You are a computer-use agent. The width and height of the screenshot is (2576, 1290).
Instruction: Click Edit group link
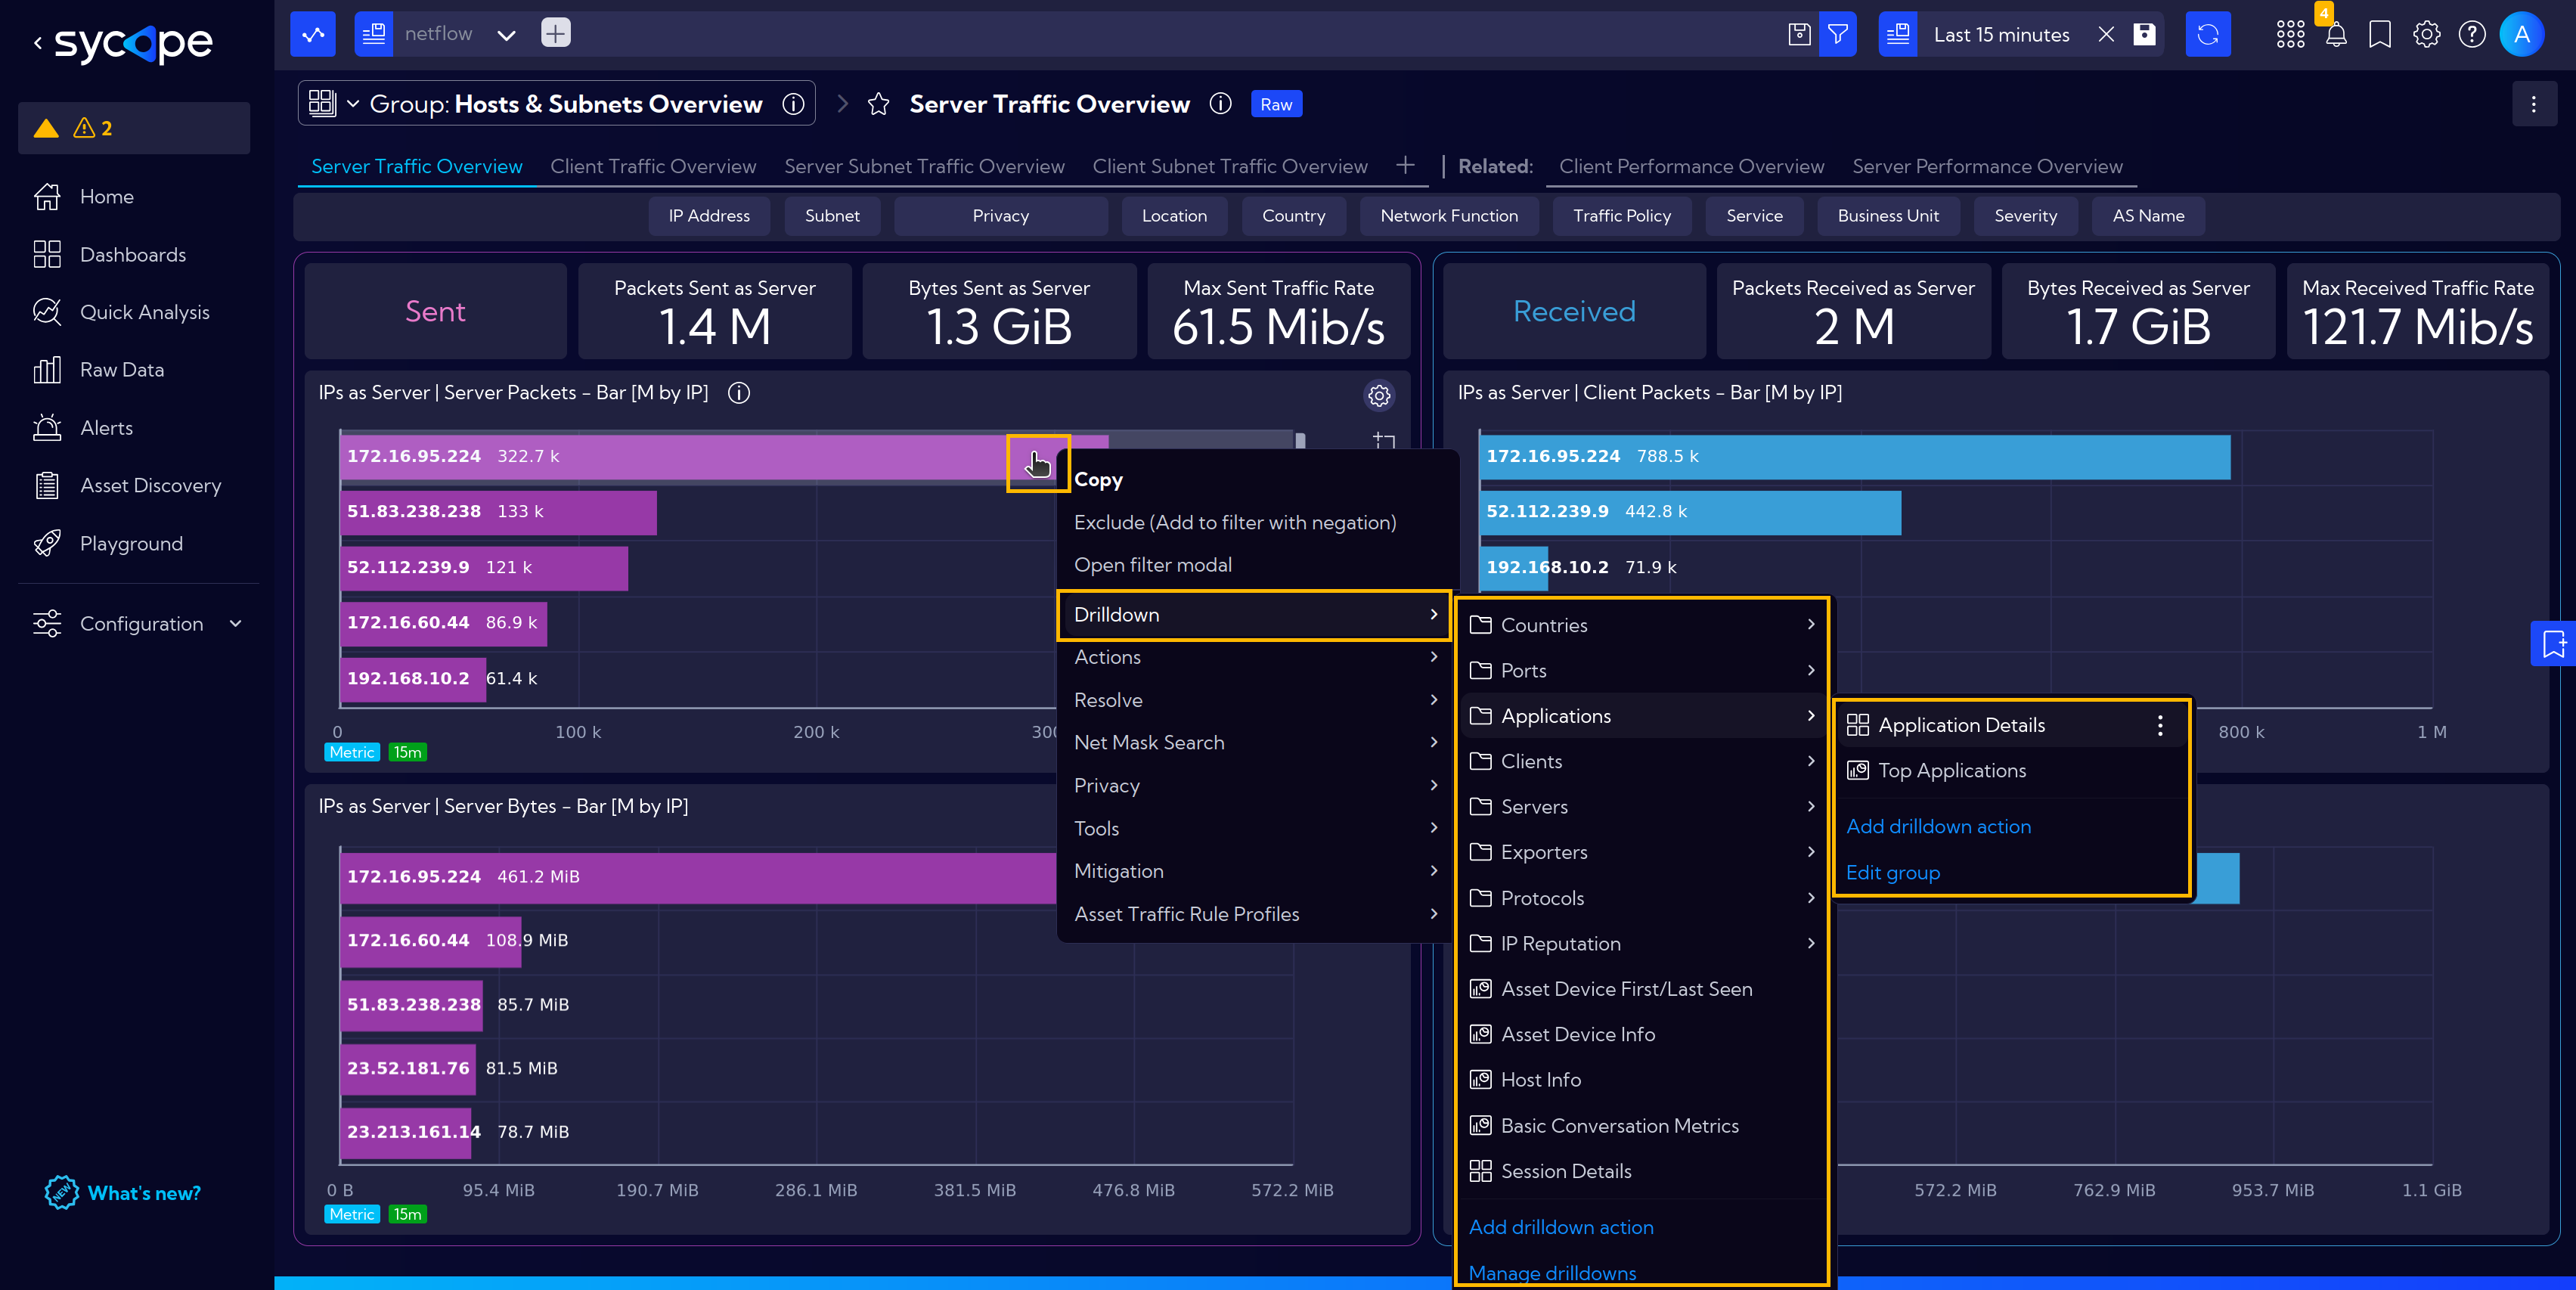pyautogui.click(x=1892, y=873)
